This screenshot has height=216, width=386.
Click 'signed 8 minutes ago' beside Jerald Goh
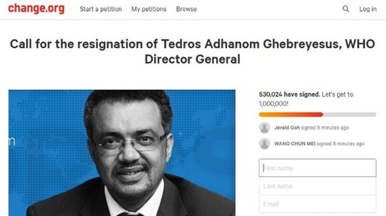click(x=325, y=128)
